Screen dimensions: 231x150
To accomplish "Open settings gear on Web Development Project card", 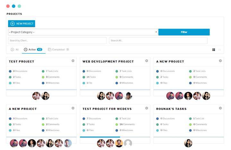I will tap(147, 61).
